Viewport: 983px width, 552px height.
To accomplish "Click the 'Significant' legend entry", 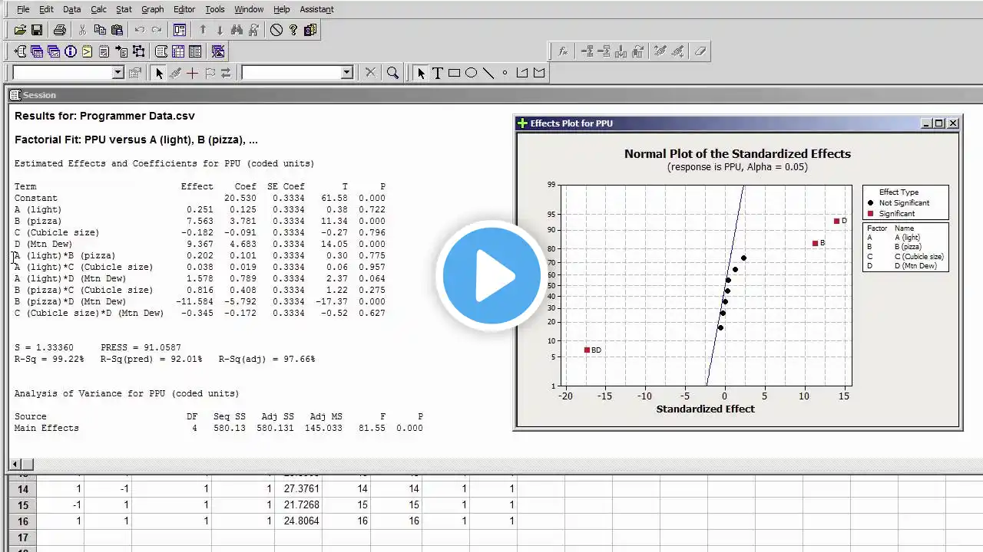I will pyautogui.click(x=897, y=214).
